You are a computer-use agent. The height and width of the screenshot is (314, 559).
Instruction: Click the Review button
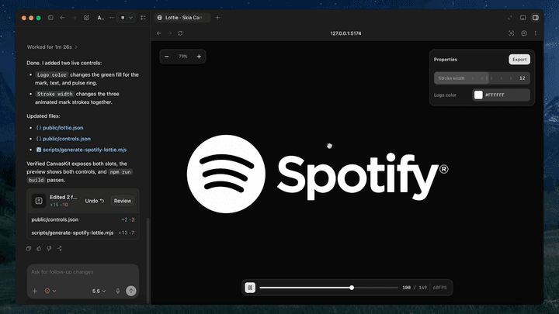[x=123, y=201]
